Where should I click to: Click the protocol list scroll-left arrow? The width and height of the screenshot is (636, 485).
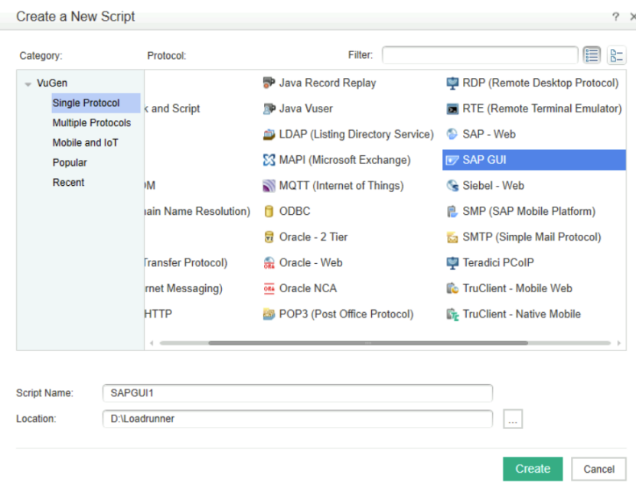pyautogui.click(x=152, y=343)
